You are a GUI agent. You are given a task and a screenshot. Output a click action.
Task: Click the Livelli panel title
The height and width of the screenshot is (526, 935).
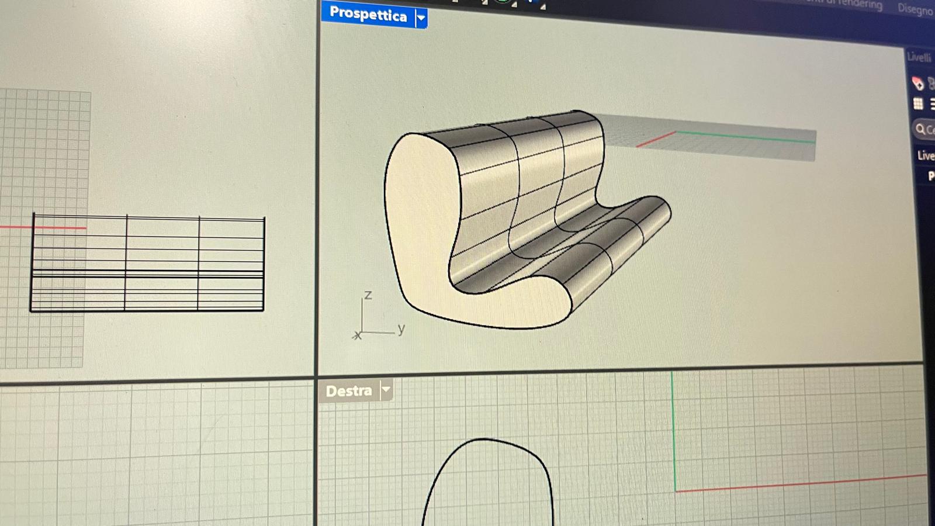tap(919, 57)
